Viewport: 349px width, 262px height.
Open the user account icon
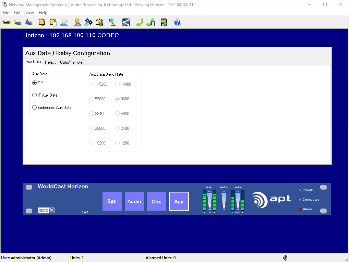[77, 23]
